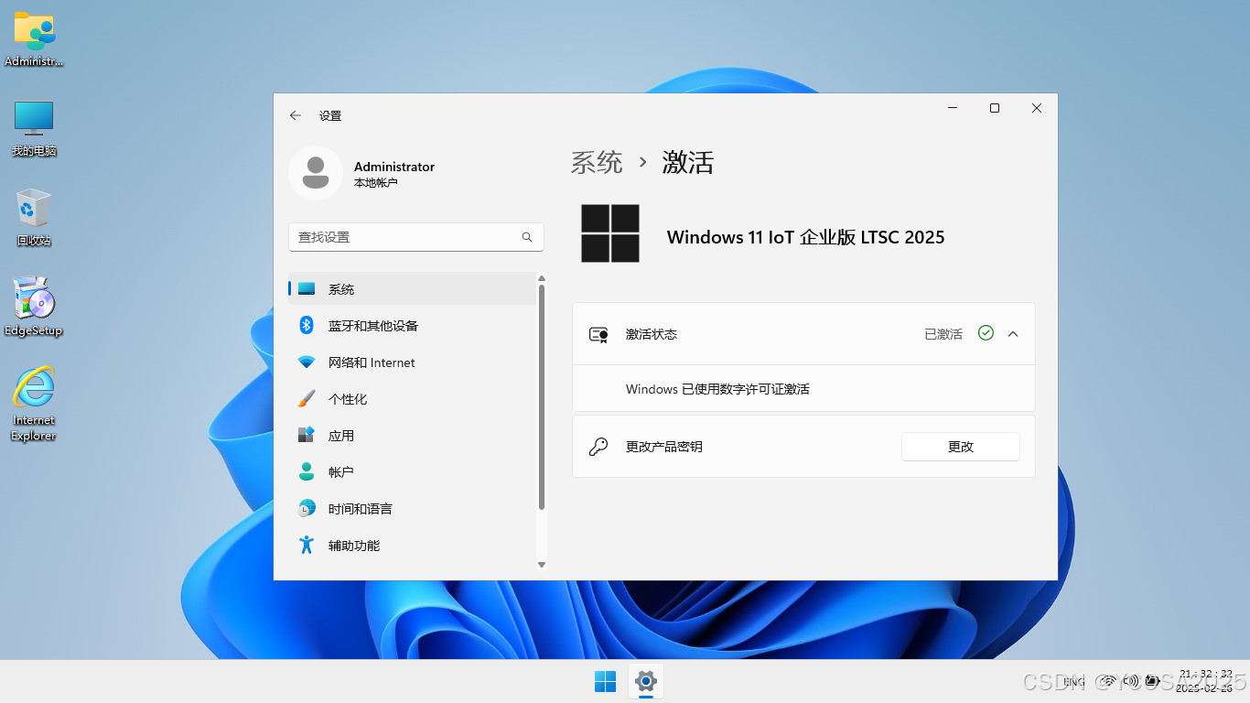
Task: Open the 蓝牙和其他设备 sidebar item
Action: tap(412, 325)
